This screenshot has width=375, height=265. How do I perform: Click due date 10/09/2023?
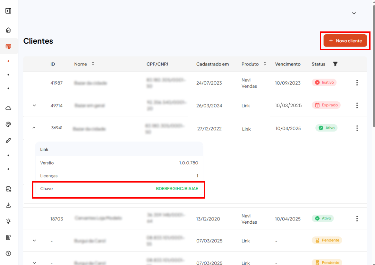[288, 83]
